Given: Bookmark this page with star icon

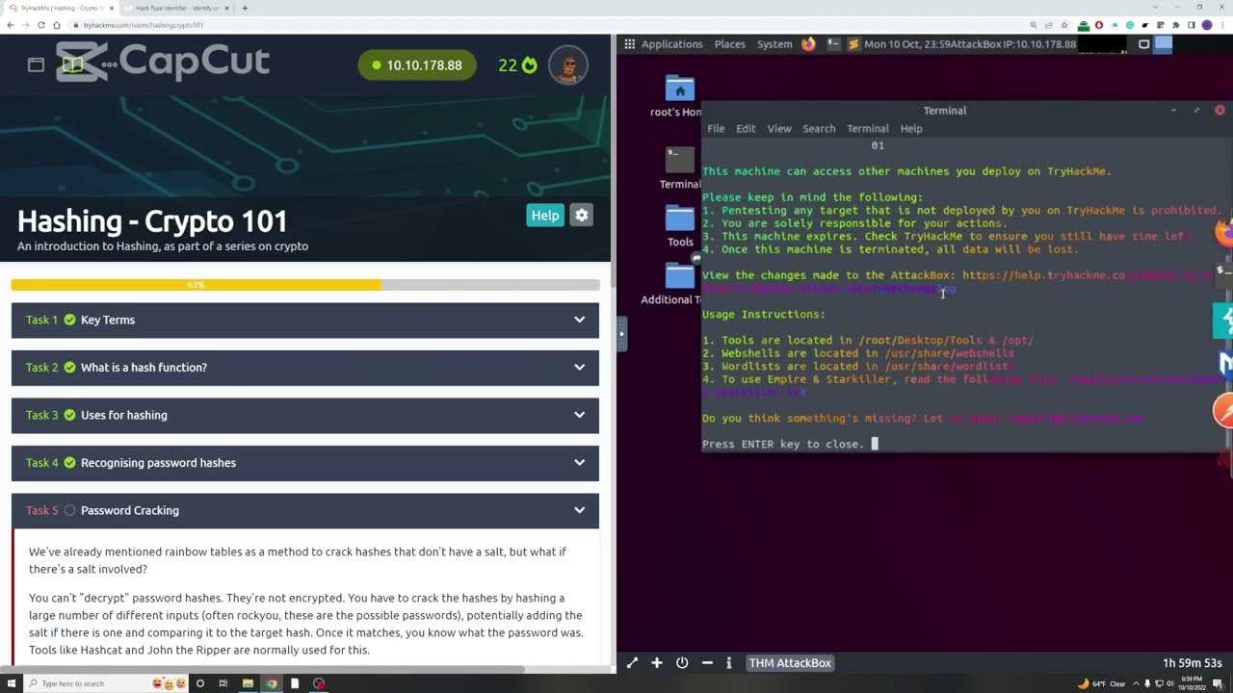Looking at the screenshot, I should [1064, 25].
